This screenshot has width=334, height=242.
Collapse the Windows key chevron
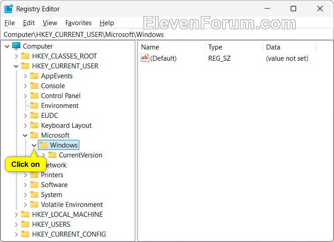pos(34,145)
